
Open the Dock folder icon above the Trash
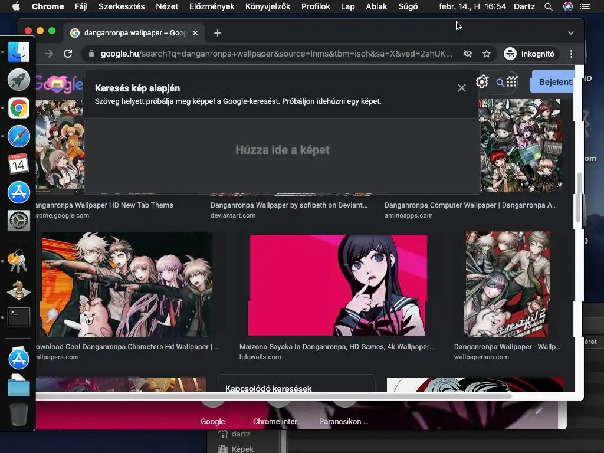click(x=18, y=385)
